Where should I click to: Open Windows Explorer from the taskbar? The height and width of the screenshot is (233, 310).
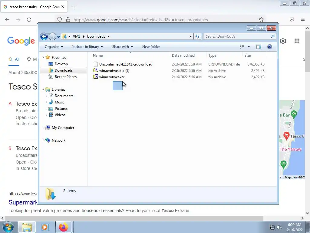[27, 227]
